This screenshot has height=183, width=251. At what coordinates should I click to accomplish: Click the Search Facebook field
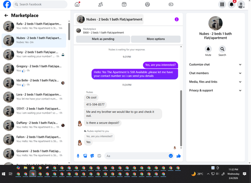(x=40, y=5)
